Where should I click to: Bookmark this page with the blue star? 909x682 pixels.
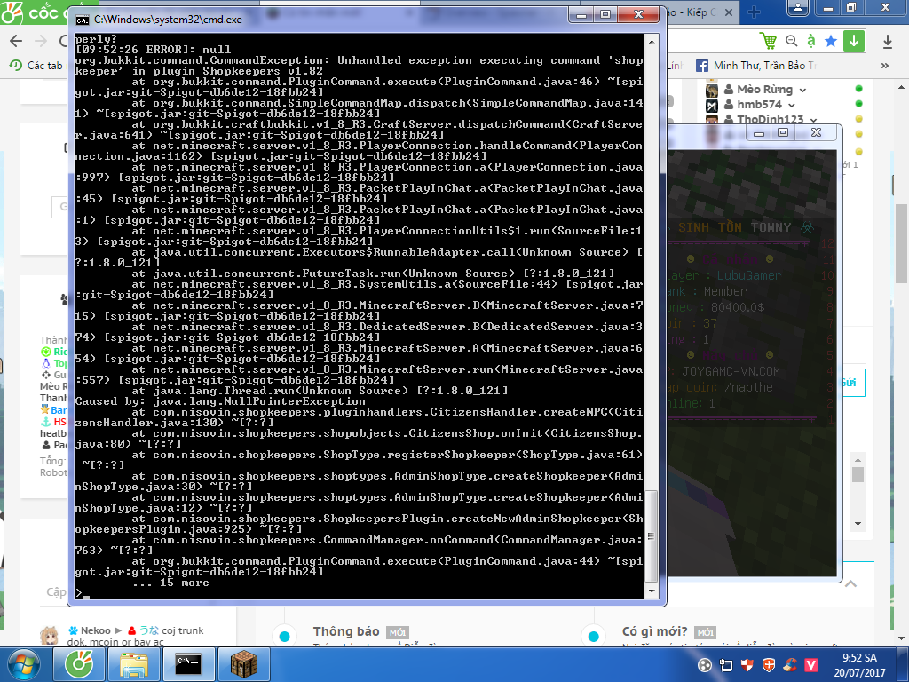coord(831,41)
